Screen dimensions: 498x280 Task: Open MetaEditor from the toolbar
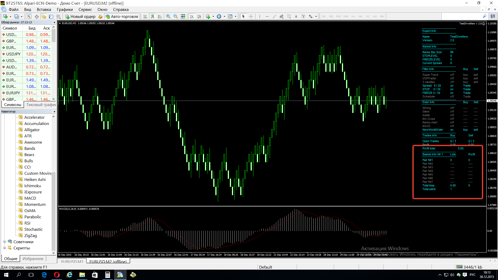pyautogui.click(x=100, y=16)
